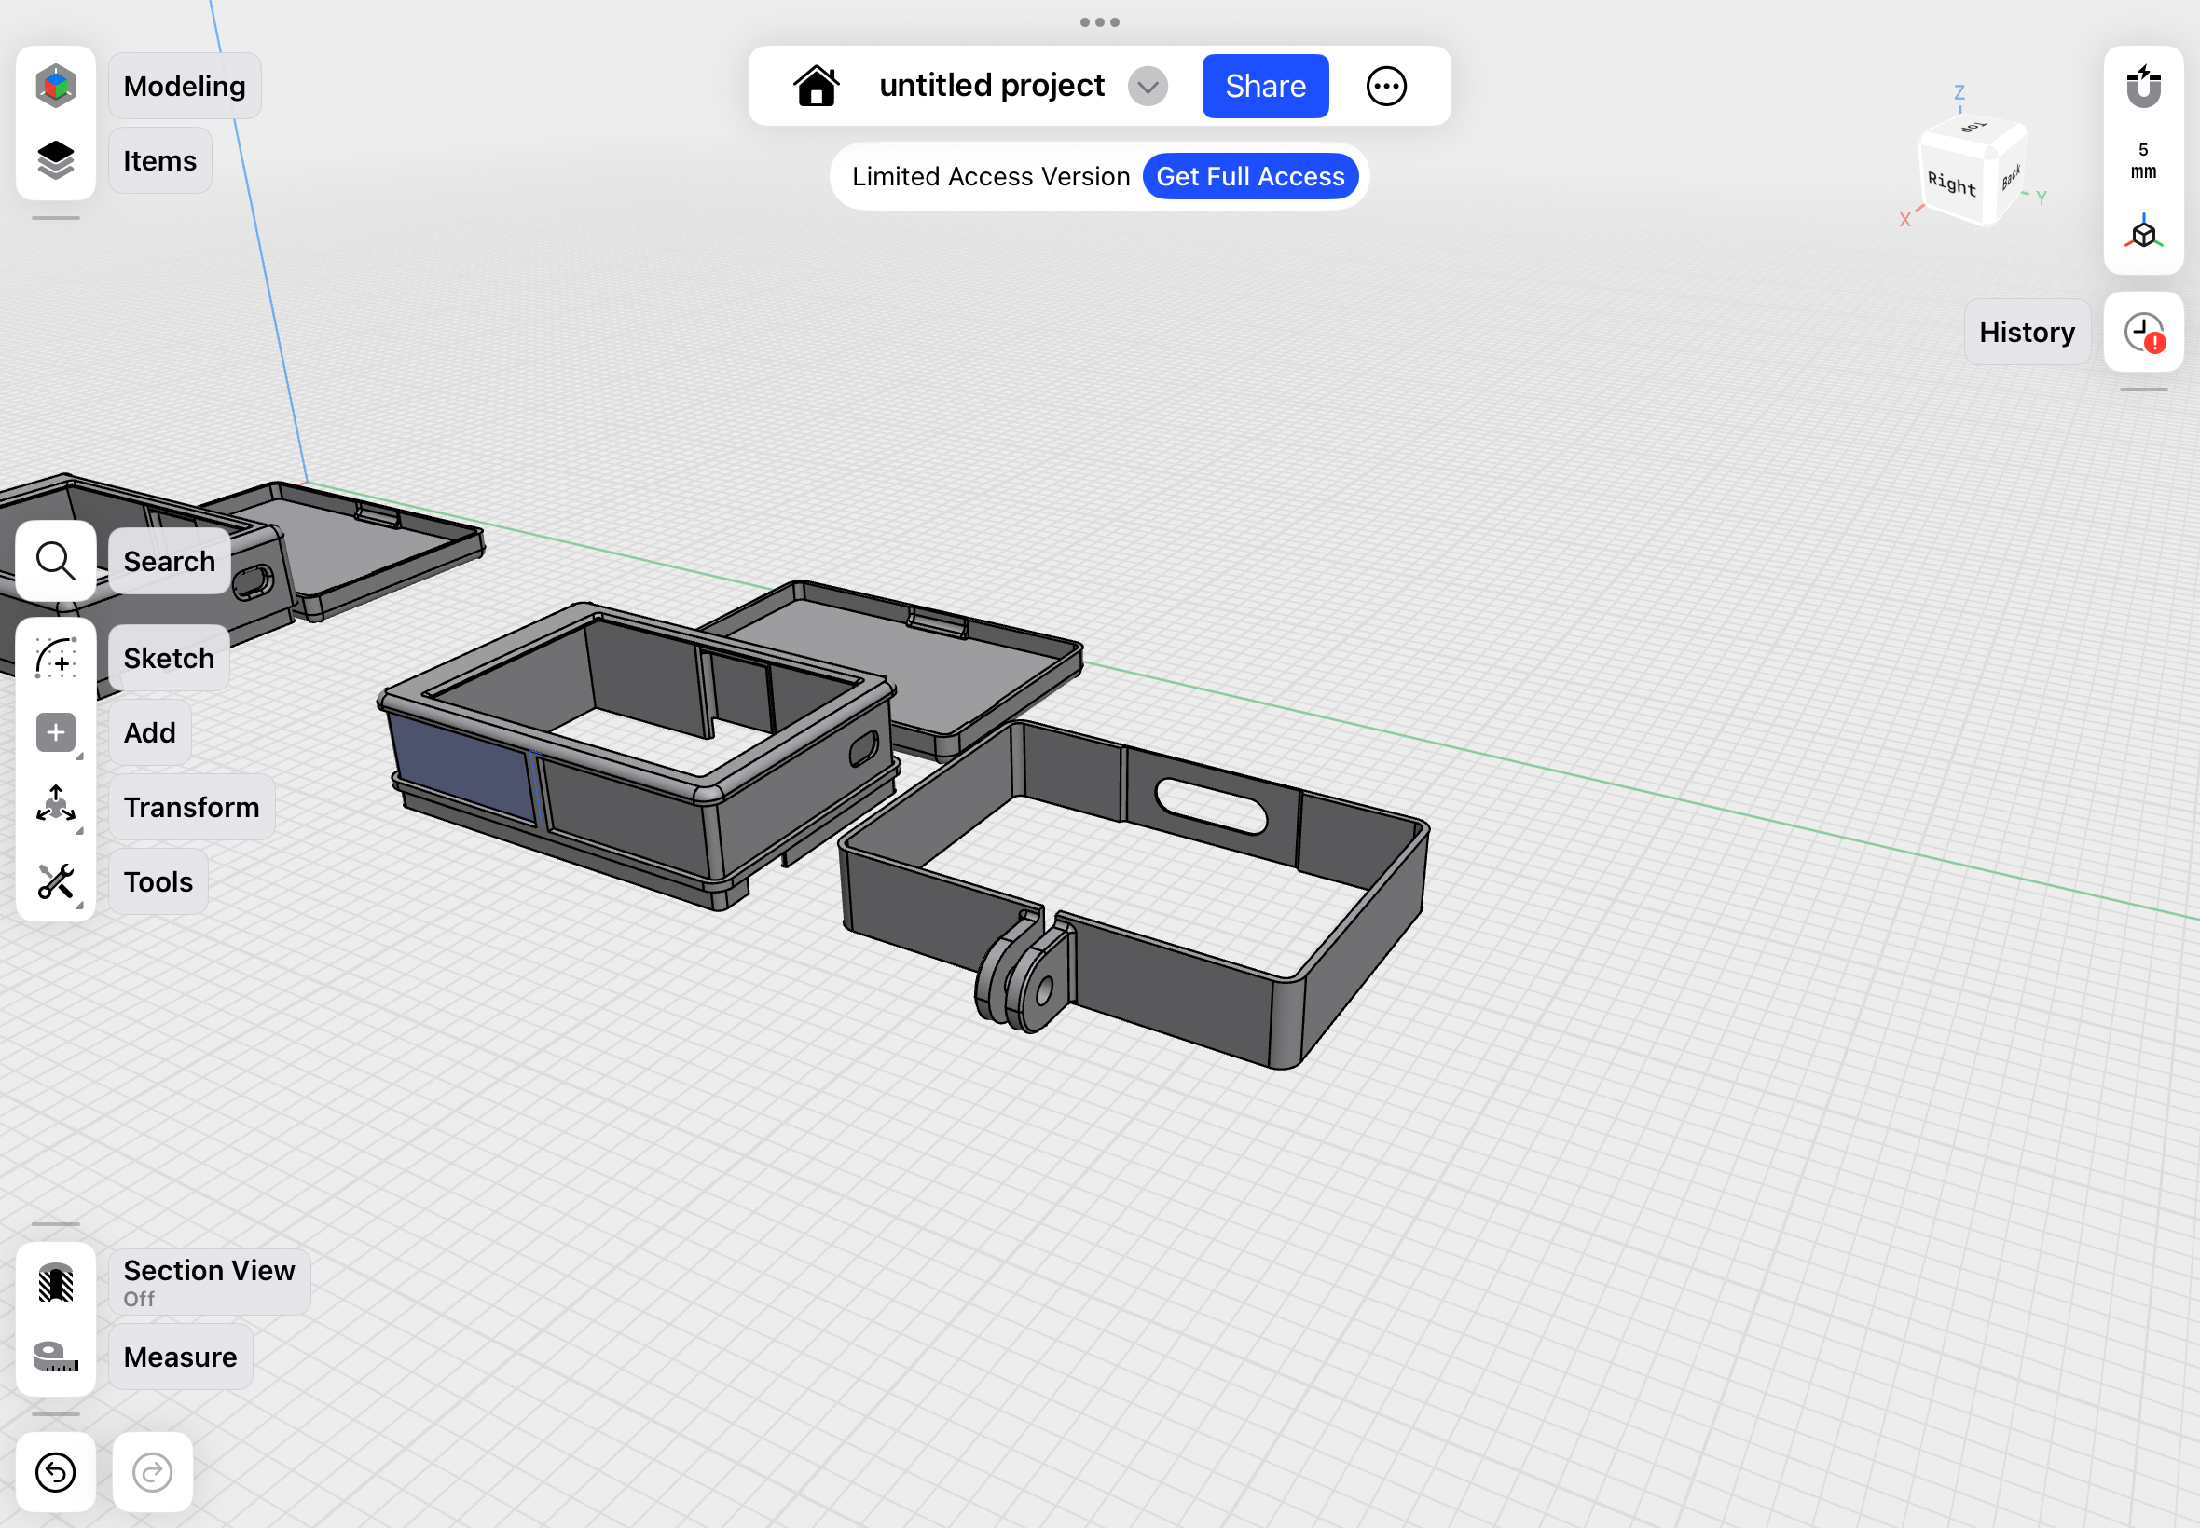Redo the last action
The height and width of the screenshot is (1528, 2200).
152,1472
